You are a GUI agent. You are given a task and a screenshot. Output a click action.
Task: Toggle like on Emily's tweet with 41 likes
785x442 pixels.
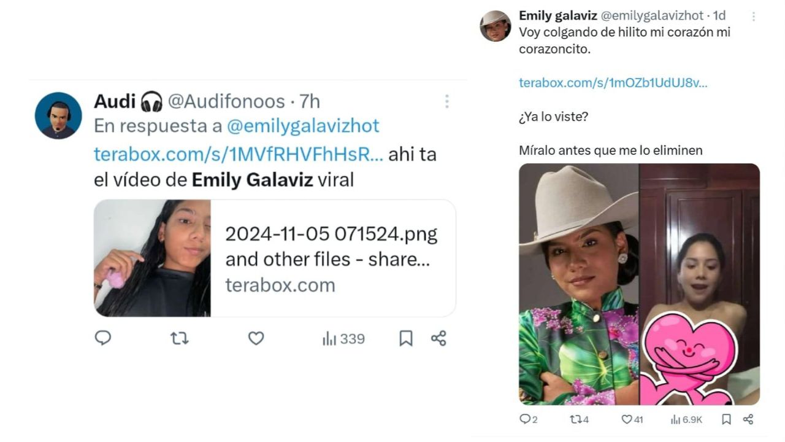[x=627, y=419]
